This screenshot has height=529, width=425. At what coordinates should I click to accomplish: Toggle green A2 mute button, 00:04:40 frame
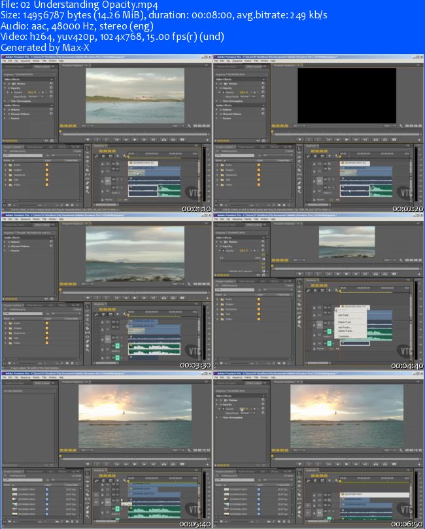tap(329, 332)
